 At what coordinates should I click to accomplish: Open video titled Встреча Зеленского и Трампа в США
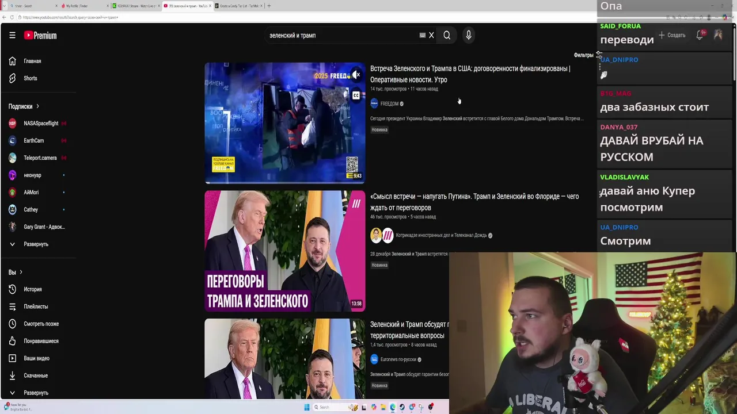(x=470, y=74)
